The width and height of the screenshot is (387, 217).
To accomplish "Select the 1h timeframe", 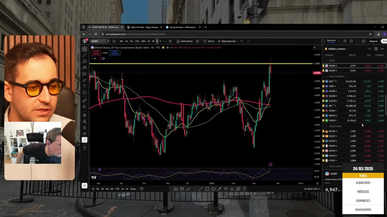I will (148, 41).
